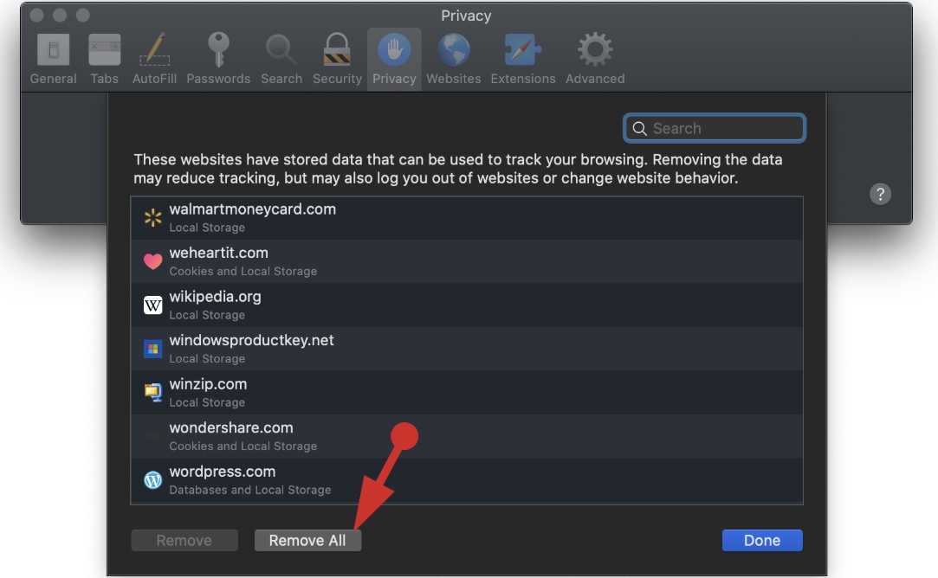This screenshot has width=938, height=578.
Task: Click the Passwords tab label
Action: 218,79
